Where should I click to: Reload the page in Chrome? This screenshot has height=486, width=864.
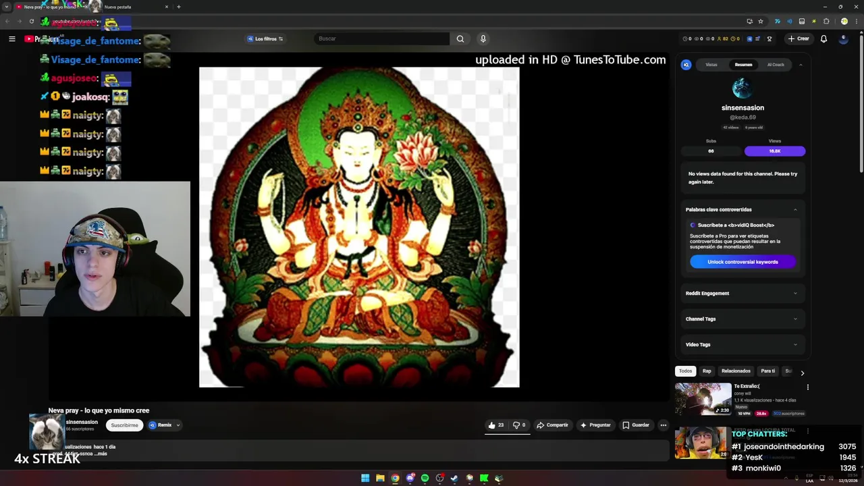[x=32, y=21]
